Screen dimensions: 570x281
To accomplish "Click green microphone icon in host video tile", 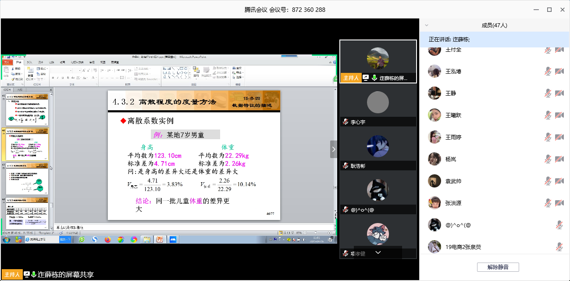I will [374, 78].
